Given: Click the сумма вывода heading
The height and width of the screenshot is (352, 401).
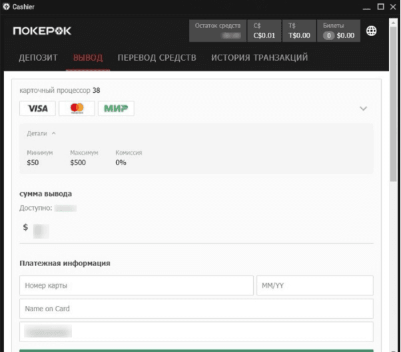Looking at the screenshot, I should click(45, 194).
